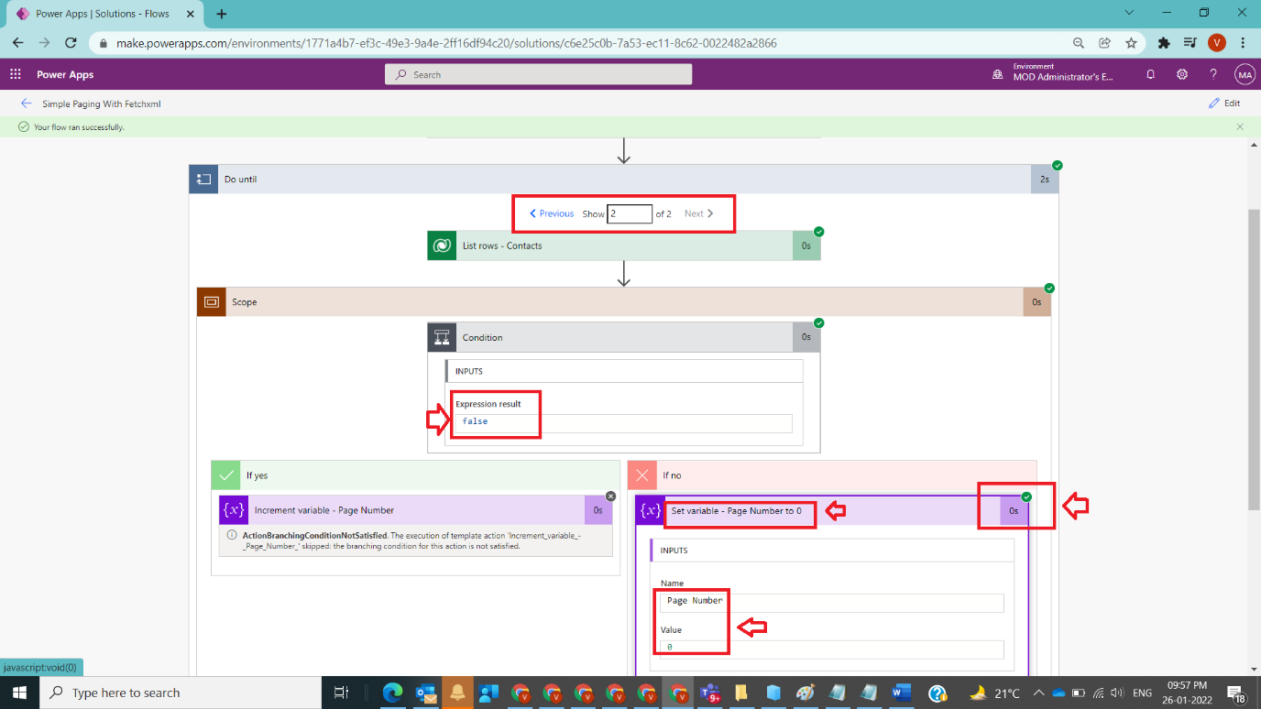Open the Power Apps settings gear

click(x=1181, y=74)
